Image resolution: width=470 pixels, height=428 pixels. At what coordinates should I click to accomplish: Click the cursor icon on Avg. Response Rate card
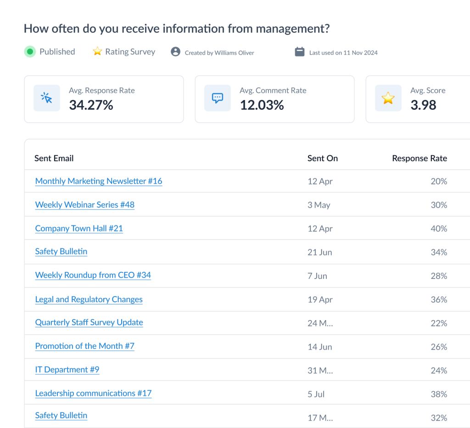[x=46, y=98]
